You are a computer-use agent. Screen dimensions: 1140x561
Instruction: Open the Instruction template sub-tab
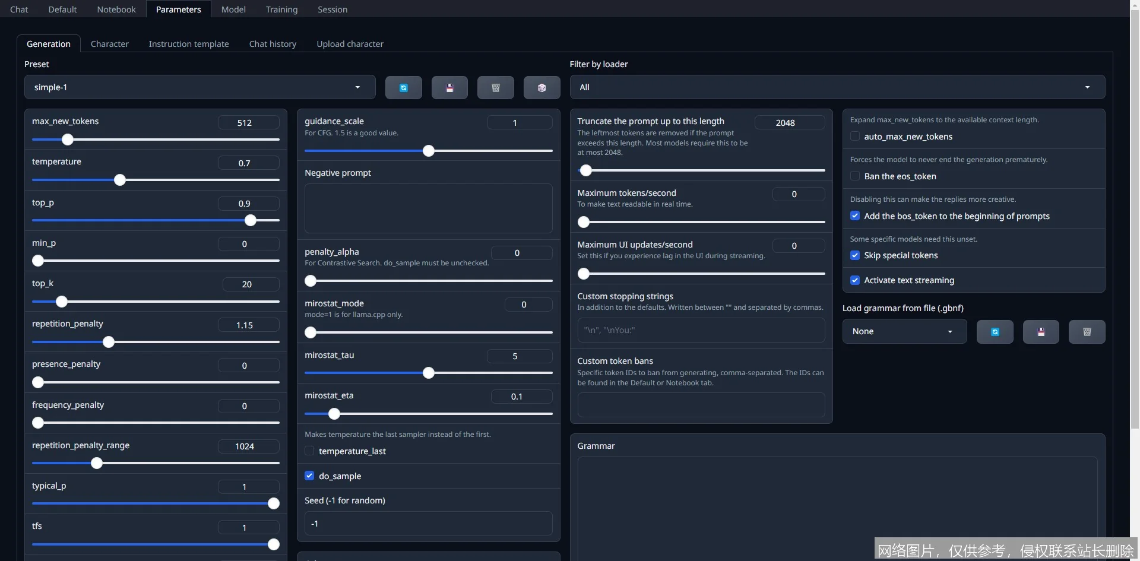(x=188, y=44)
